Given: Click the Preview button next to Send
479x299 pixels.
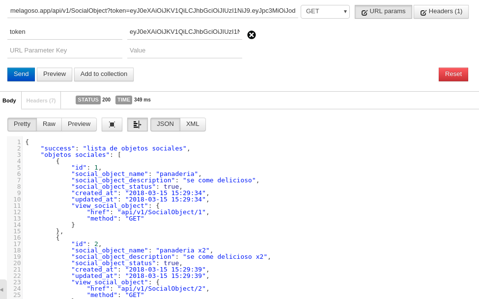Looking at the screenshot, I should (x=54, y=74).
